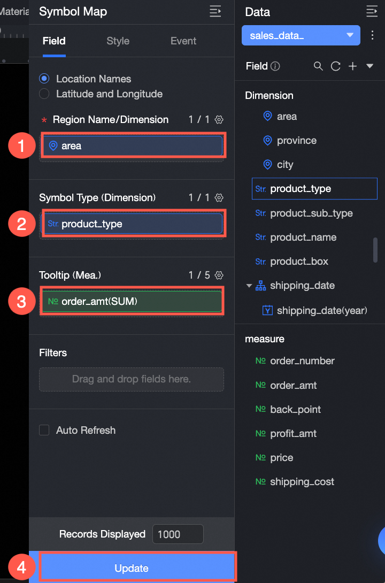The width and height of the screenshot is (385, 583).
Task: Click the Update button
Action: tap(132, 568)
